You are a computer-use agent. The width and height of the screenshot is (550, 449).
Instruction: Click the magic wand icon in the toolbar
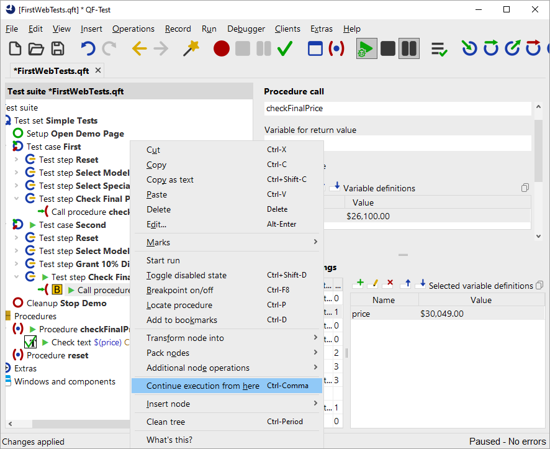pos(191,48)
